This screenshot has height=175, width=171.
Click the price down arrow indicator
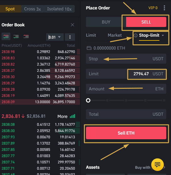point(23,116)
